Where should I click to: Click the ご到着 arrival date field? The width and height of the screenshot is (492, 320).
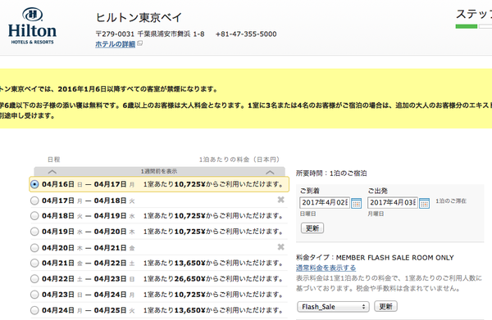click(325, 203)
